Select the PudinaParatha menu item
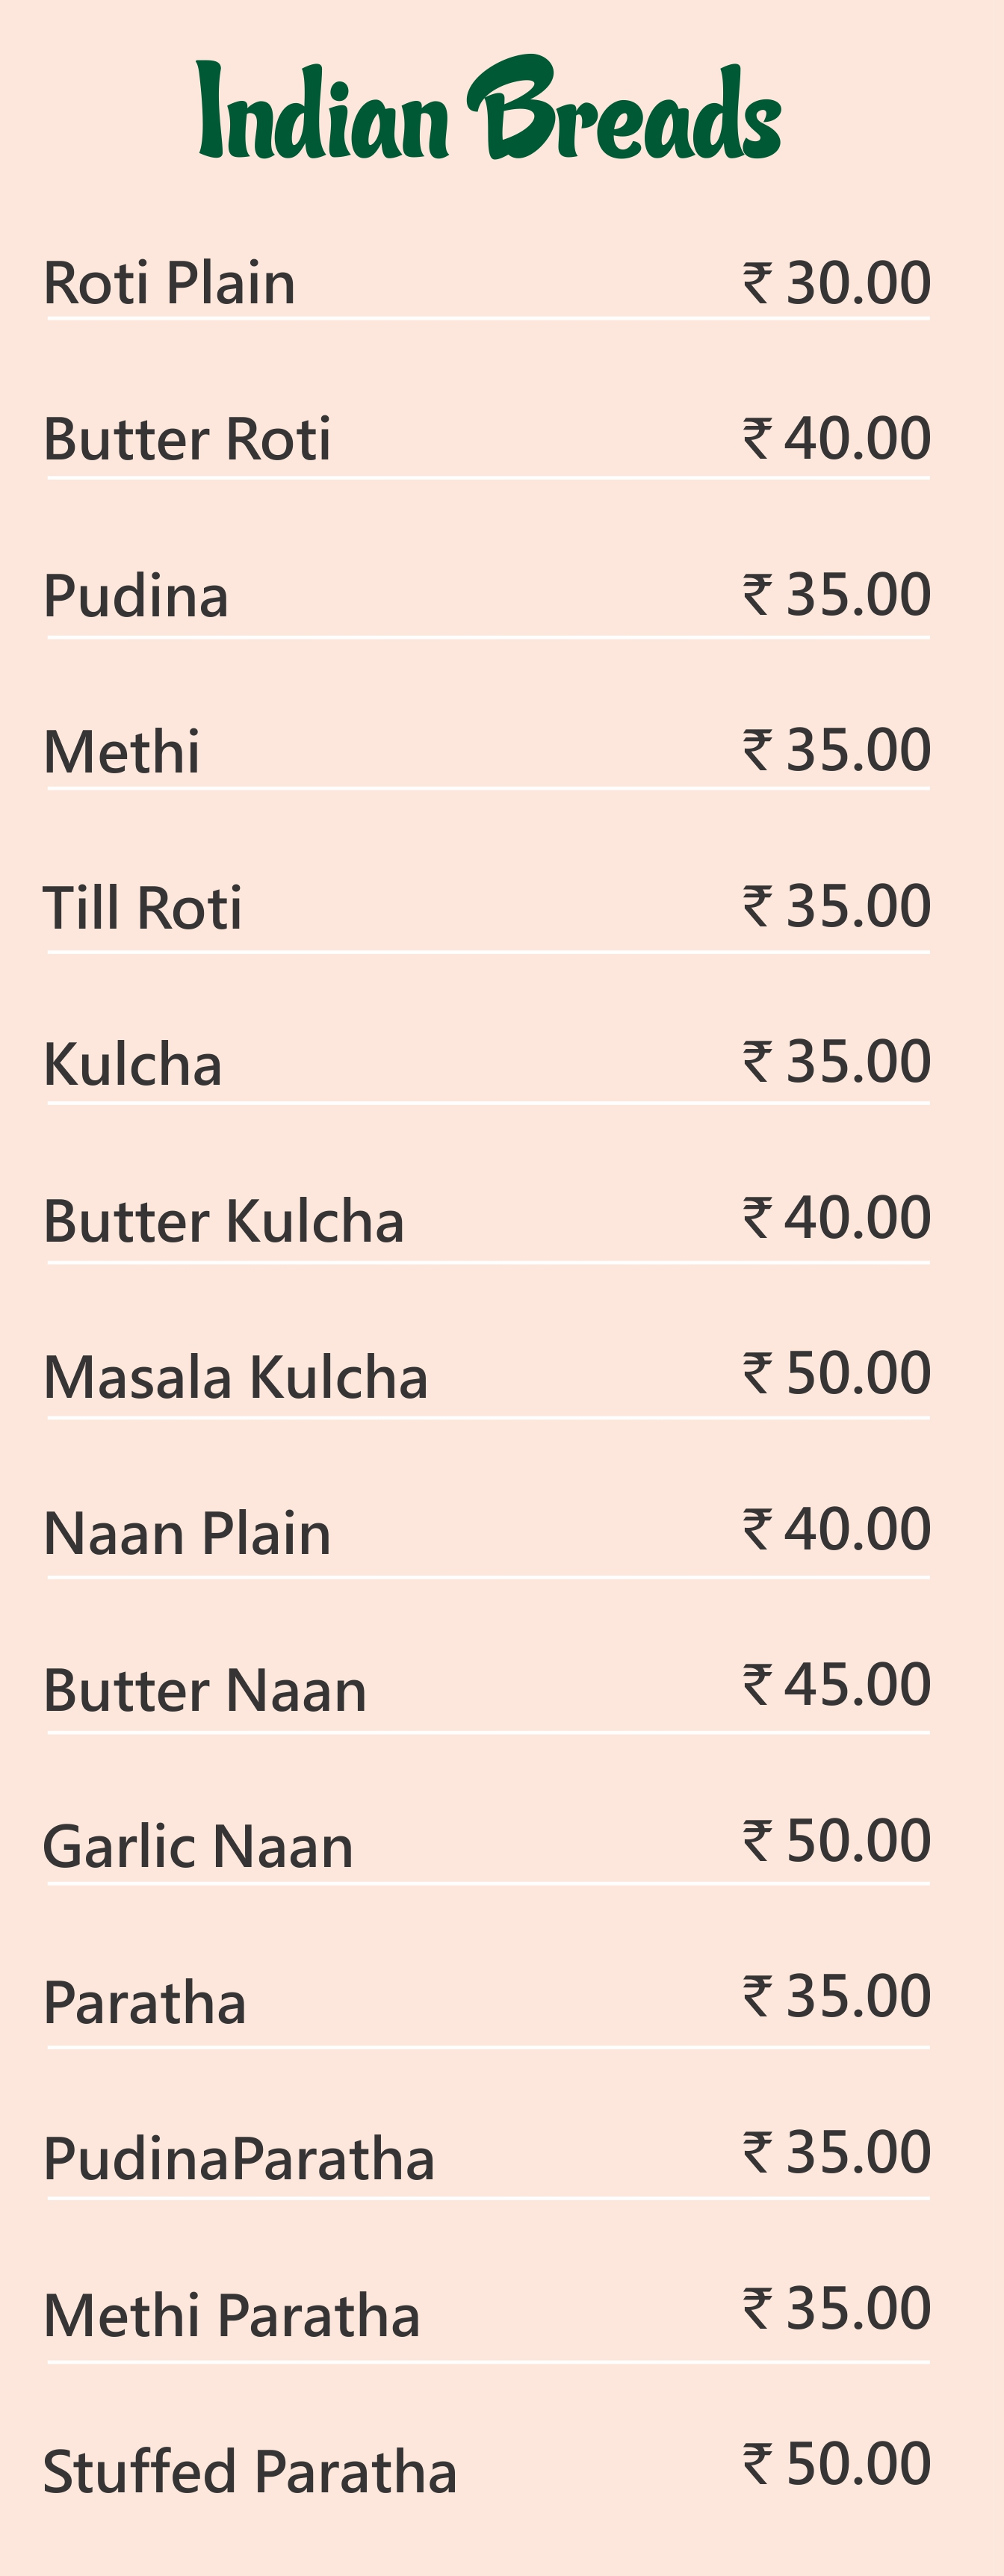Image resolution: width=1004 pixels, height=2576 pixels. pyautogui.click(x=239, y=2159)
